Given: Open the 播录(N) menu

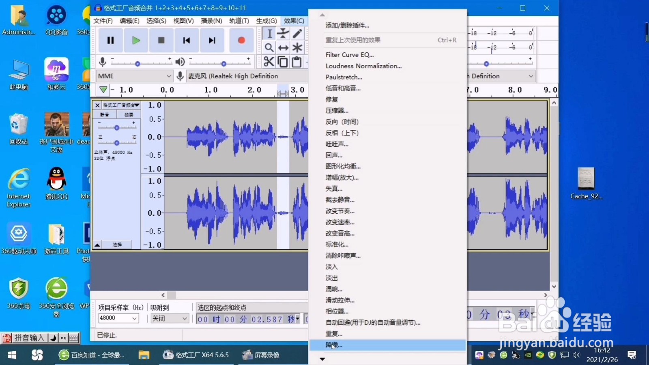Looking at the screenshot, I should pos(211,21).
